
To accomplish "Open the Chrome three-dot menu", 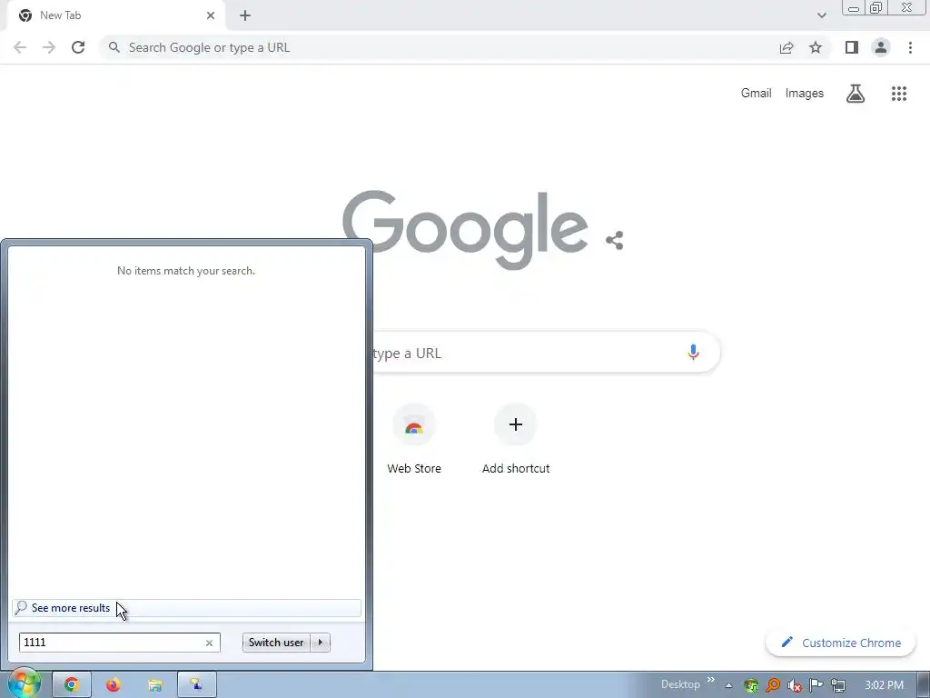I will [910, 47].
